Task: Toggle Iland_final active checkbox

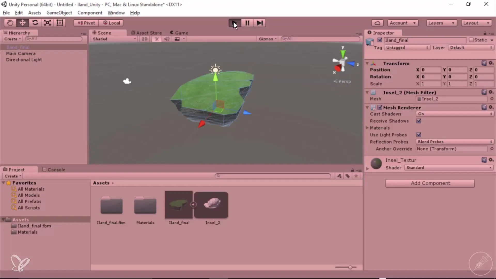Action: pos(380,40)
